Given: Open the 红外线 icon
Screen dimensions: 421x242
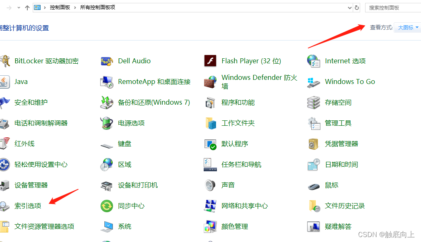Looking at the screenshot, I should click(x=5, y=144).
